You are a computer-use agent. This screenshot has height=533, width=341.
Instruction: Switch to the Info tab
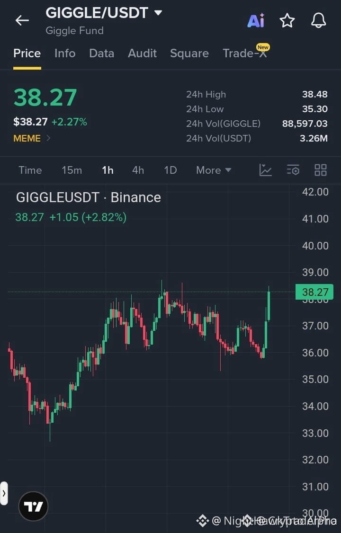(x=65, y=53)
